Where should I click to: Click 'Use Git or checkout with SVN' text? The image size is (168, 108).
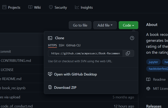(80, 61)
